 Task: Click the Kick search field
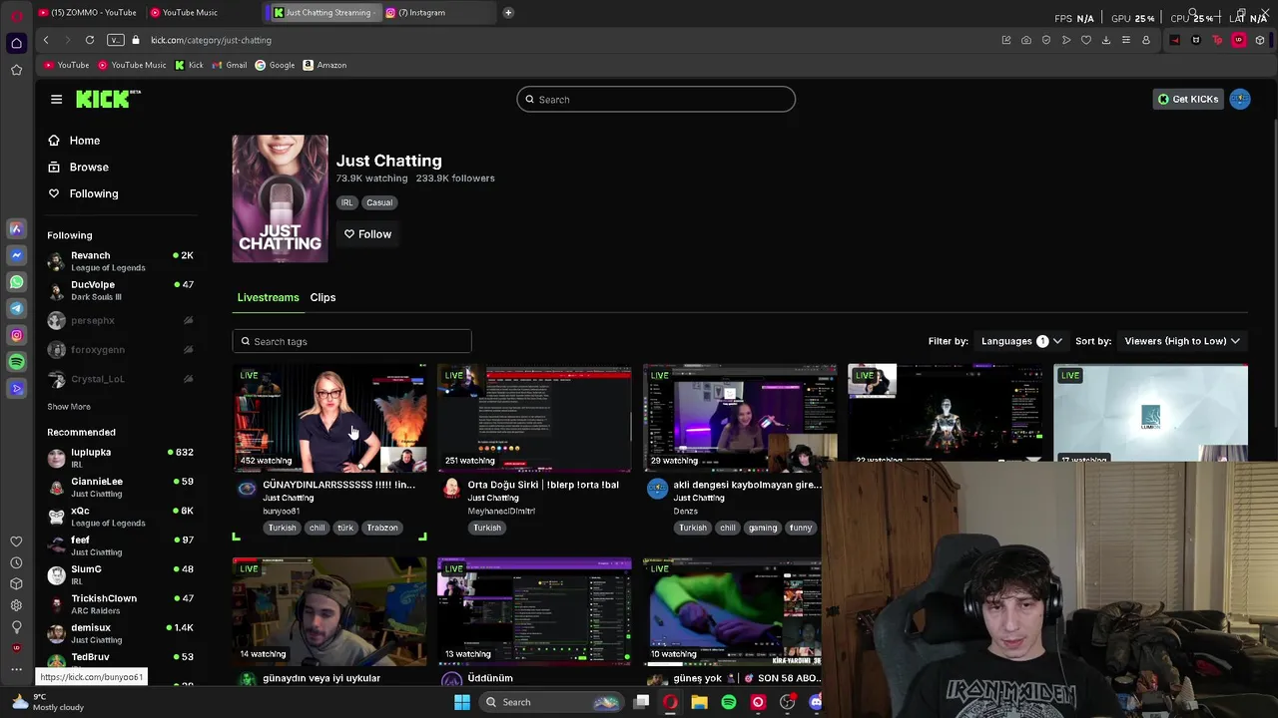coord(656,100)
